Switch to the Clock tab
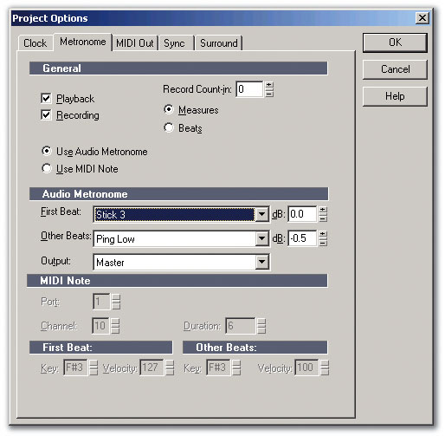 (35, 43)
